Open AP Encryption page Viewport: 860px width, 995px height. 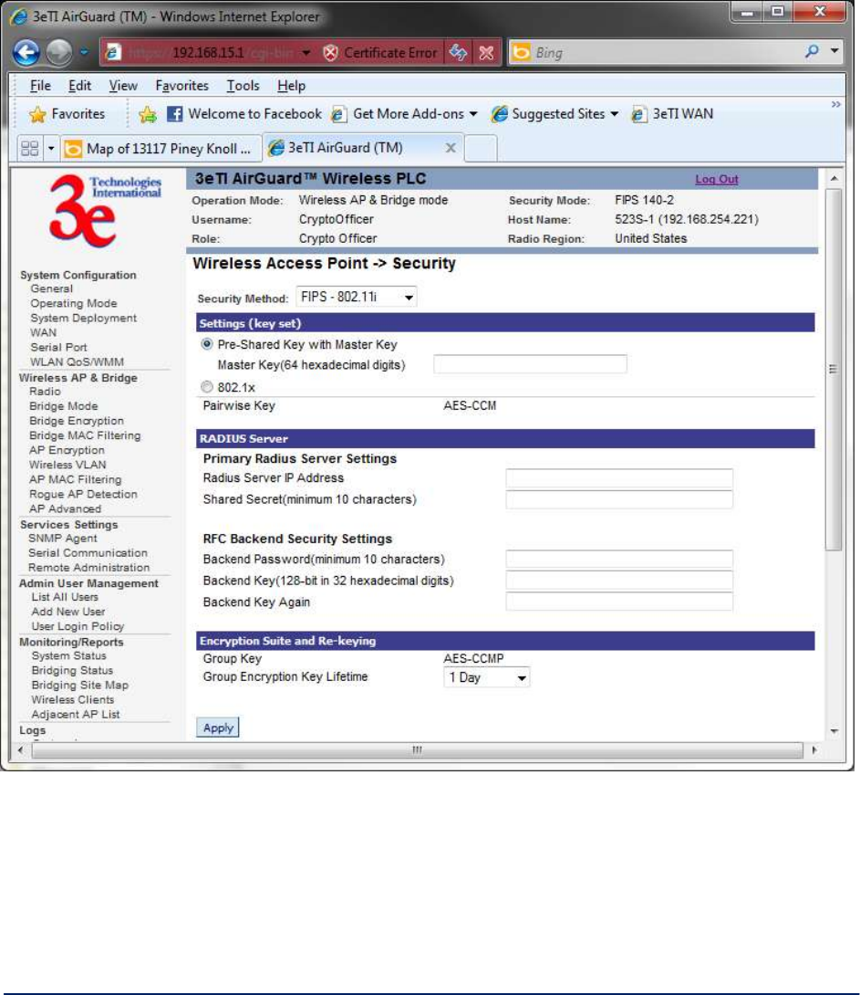(67, 450)
